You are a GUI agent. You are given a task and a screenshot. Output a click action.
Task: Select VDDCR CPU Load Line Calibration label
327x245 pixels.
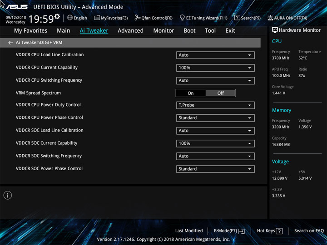pos(50,54)
